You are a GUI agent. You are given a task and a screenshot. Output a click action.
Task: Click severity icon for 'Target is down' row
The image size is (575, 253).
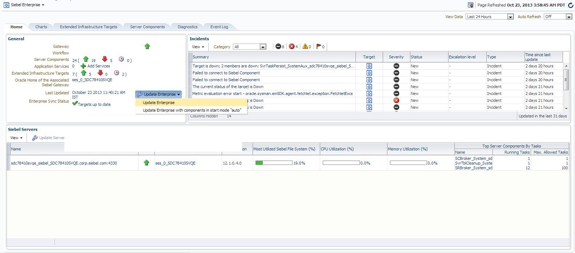point(397,66)
